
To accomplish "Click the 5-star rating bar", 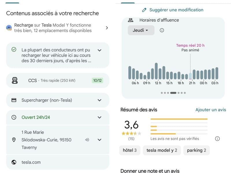I will (x=179, y=119).
